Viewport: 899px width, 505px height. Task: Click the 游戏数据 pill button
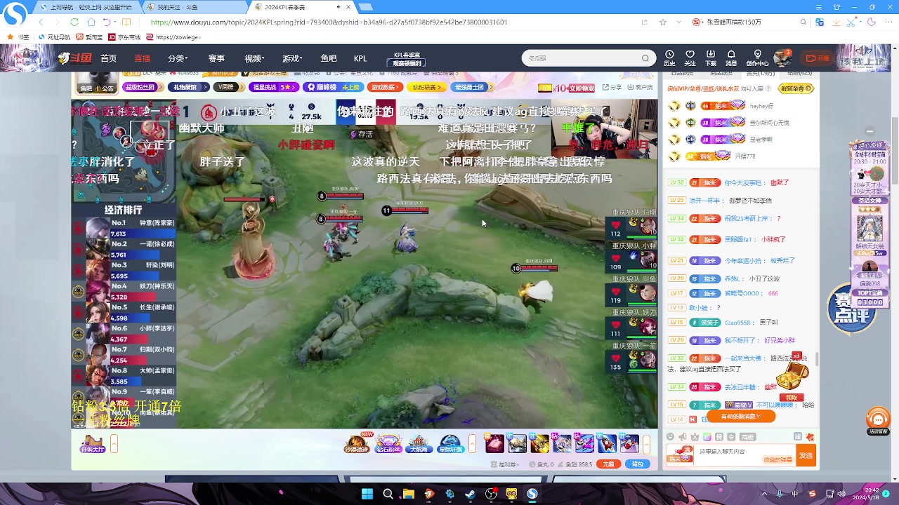click(385, 87)
